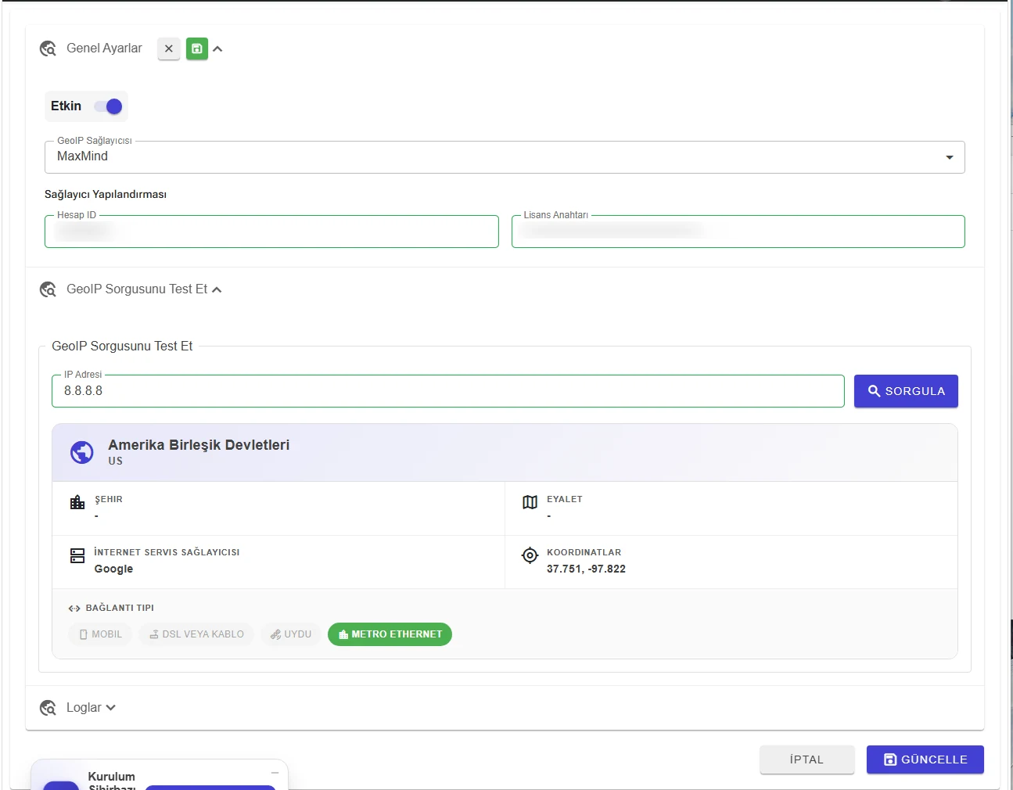Select the MOBİL connection type chip
The image size is (1013, 790).
(x=100, y=634)
